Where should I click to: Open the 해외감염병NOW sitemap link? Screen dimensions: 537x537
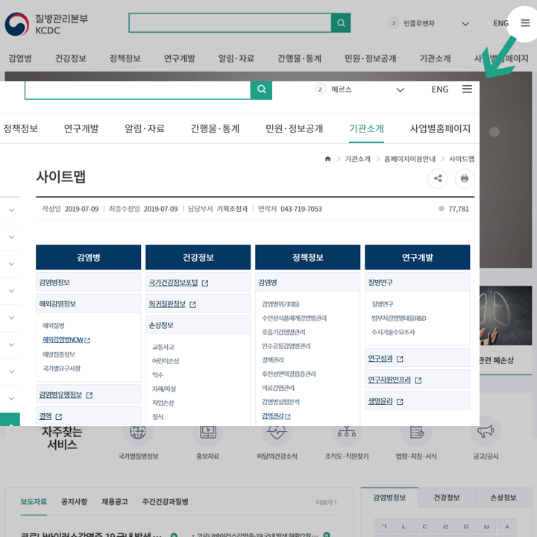pyautogui.click(x=63, y=340)
